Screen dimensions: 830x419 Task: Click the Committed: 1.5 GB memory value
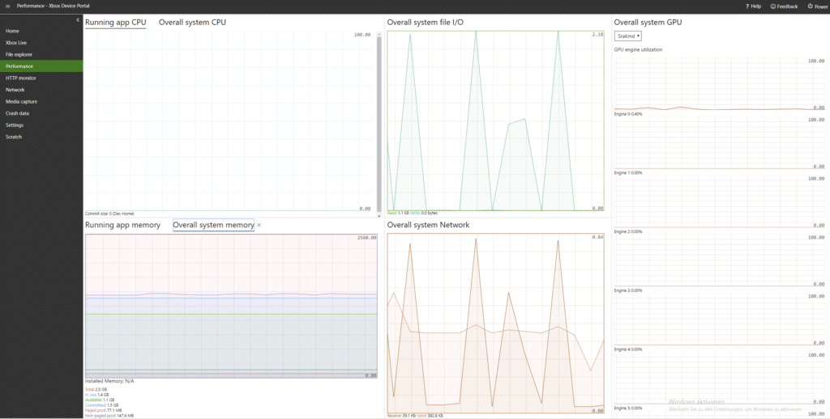101,405
